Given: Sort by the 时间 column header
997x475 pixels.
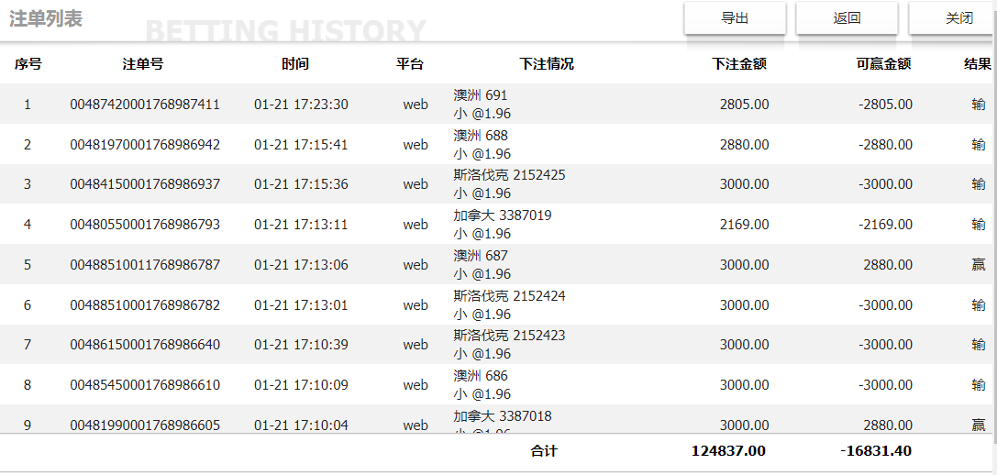Looking at the screenshot, I should 295,64.
